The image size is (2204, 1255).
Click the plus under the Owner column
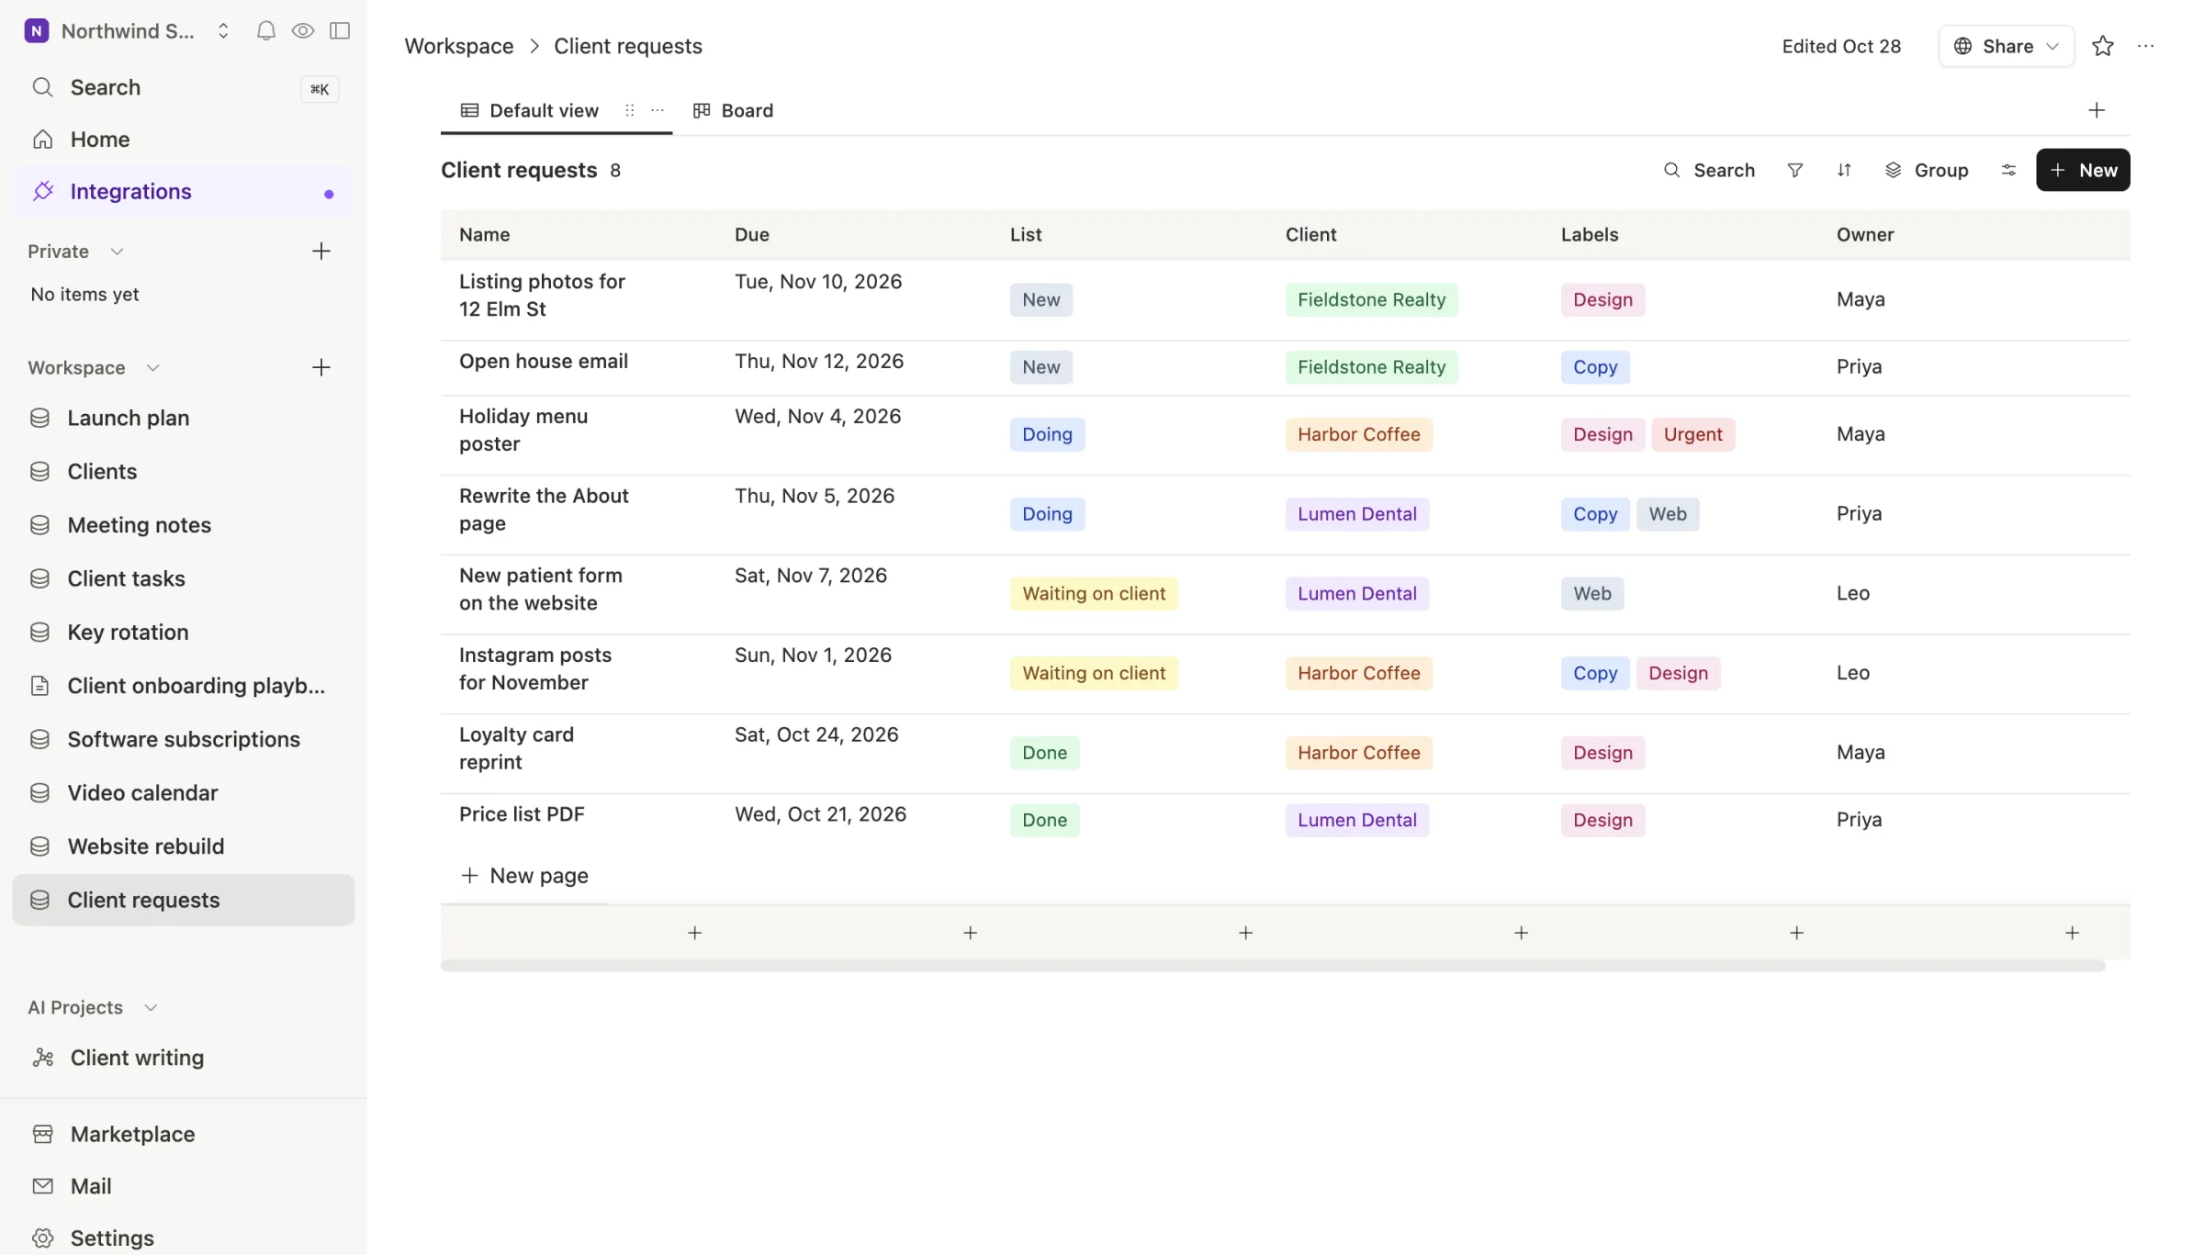pos(2072,934)
